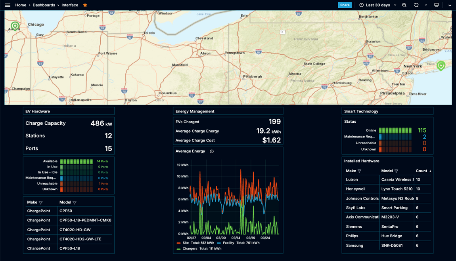Open Model column filter in Installed Hardware table
456x261 pixels.
396,171
